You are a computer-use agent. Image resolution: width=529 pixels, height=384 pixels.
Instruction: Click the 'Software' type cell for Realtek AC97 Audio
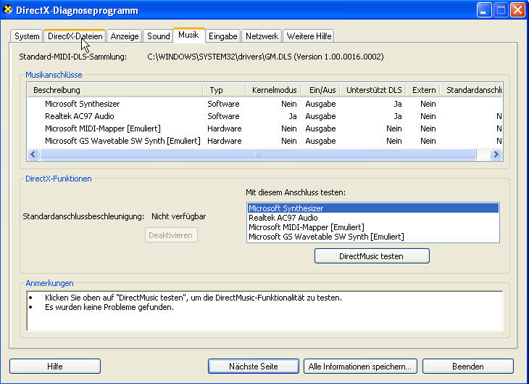tap(223, 116)
